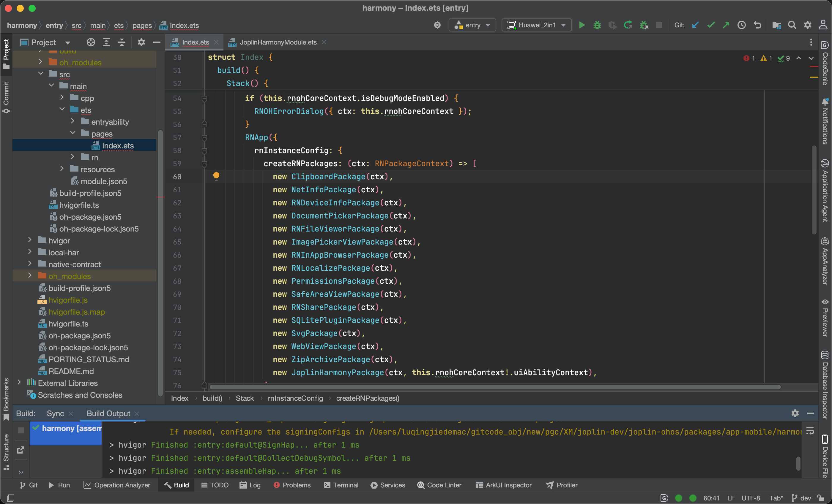The height and width of the screenshot is (504, 832).
Task: Toggle the AppAnalyzer side panel
Action: (x=825, y=261)
